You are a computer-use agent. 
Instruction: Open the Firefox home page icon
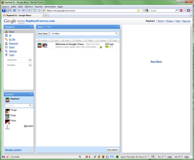coord(23,11)
